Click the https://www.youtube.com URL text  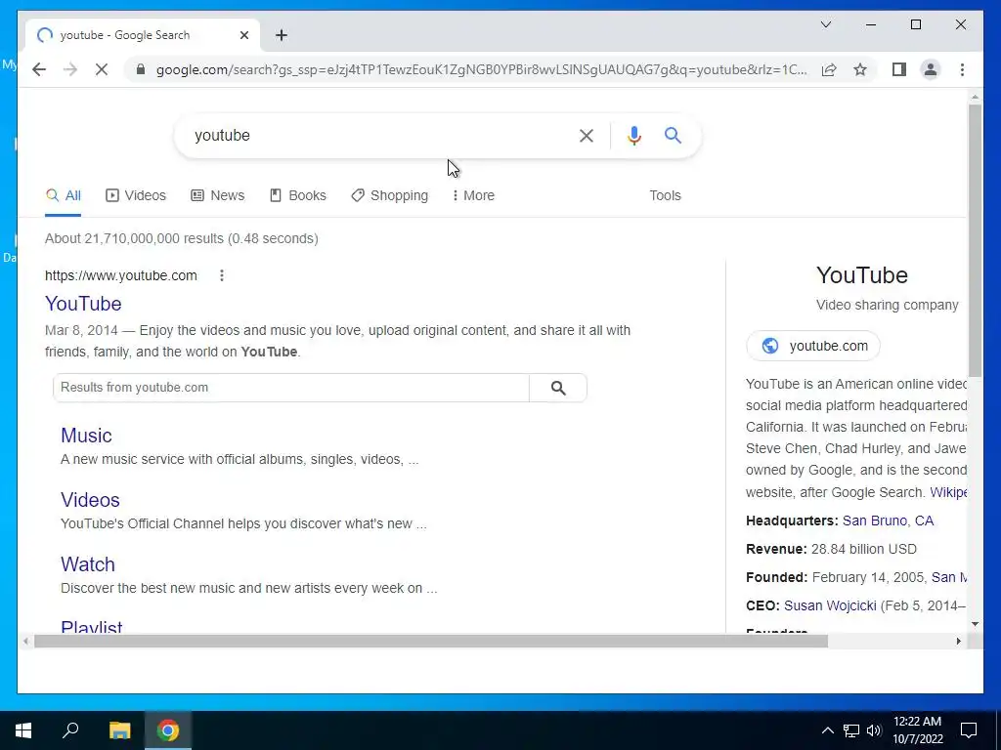pyautogui.click(x=120, y=275)
